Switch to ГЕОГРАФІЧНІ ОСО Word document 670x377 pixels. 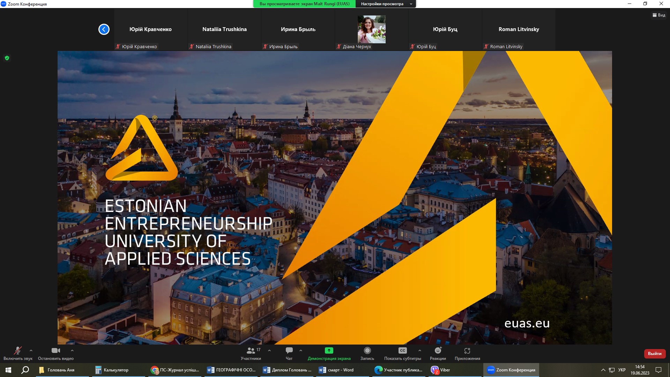click(x=231, y=370)
